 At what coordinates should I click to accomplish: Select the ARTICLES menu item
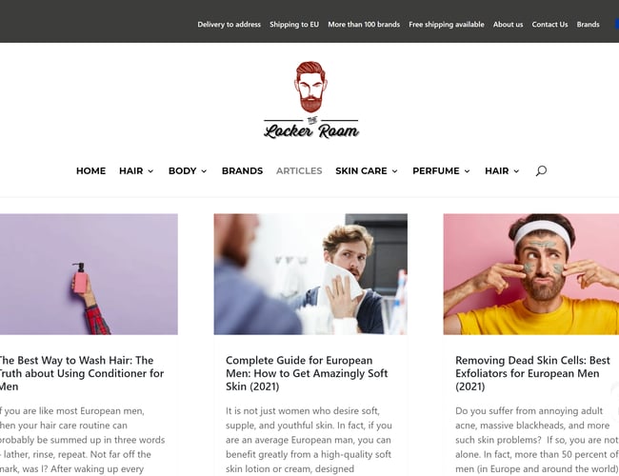pos(299,171)
